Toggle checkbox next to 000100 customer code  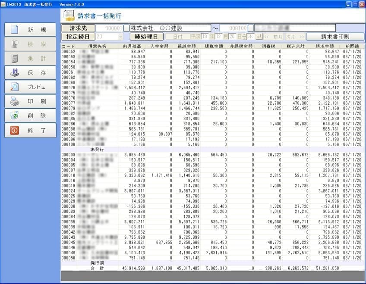(x=251, y=28)
